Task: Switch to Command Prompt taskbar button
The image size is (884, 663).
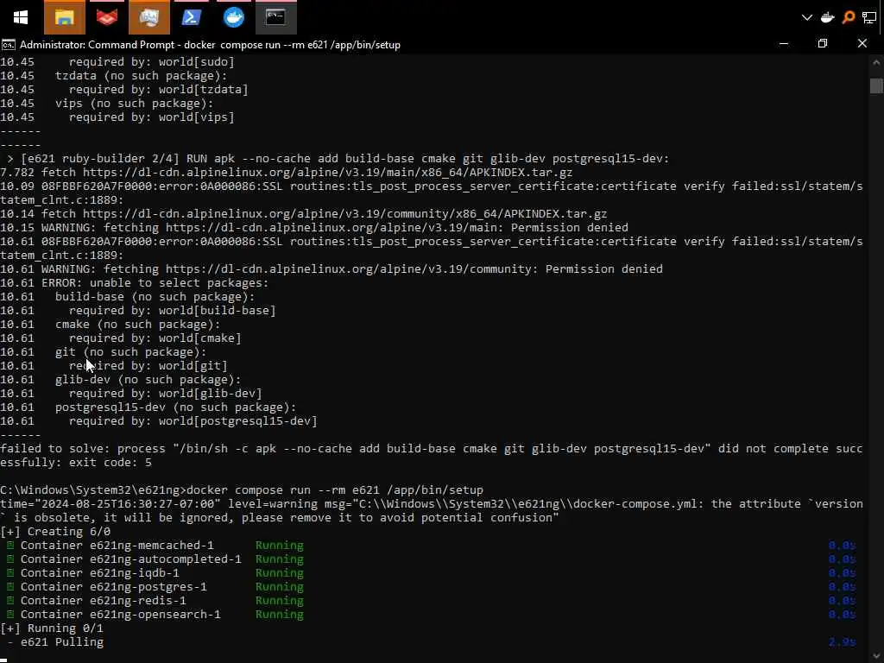Action: (275, 17)
